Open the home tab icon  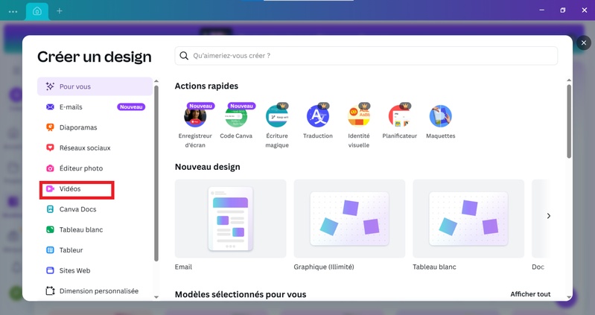pyautogui.click(x=37, y=11)
